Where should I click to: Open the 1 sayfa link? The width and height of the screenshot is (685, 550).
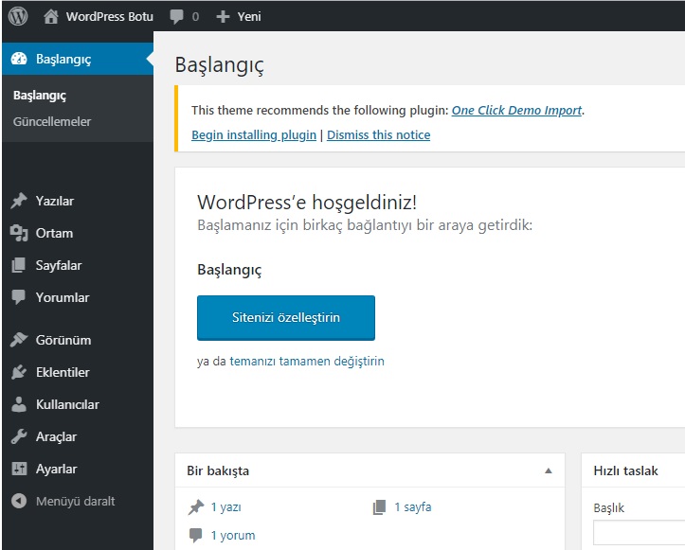point(413,507)
